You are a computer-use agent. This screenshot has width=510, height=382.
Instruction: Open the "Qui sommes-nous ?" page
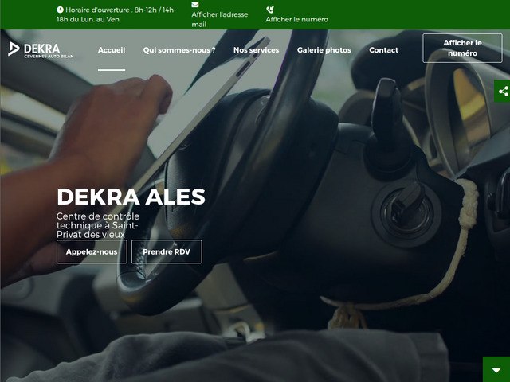(x=179, y=49)
